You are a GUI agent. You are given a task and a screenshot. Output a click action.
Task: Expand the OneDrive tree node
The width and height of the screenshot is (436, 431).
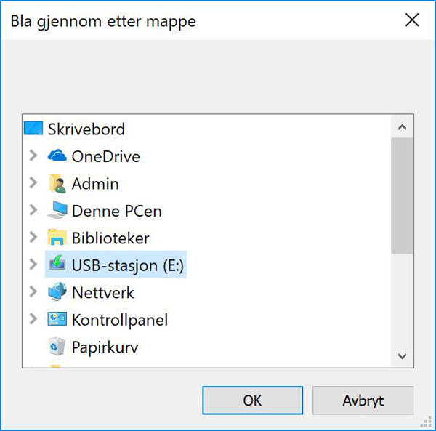point(33,156)
